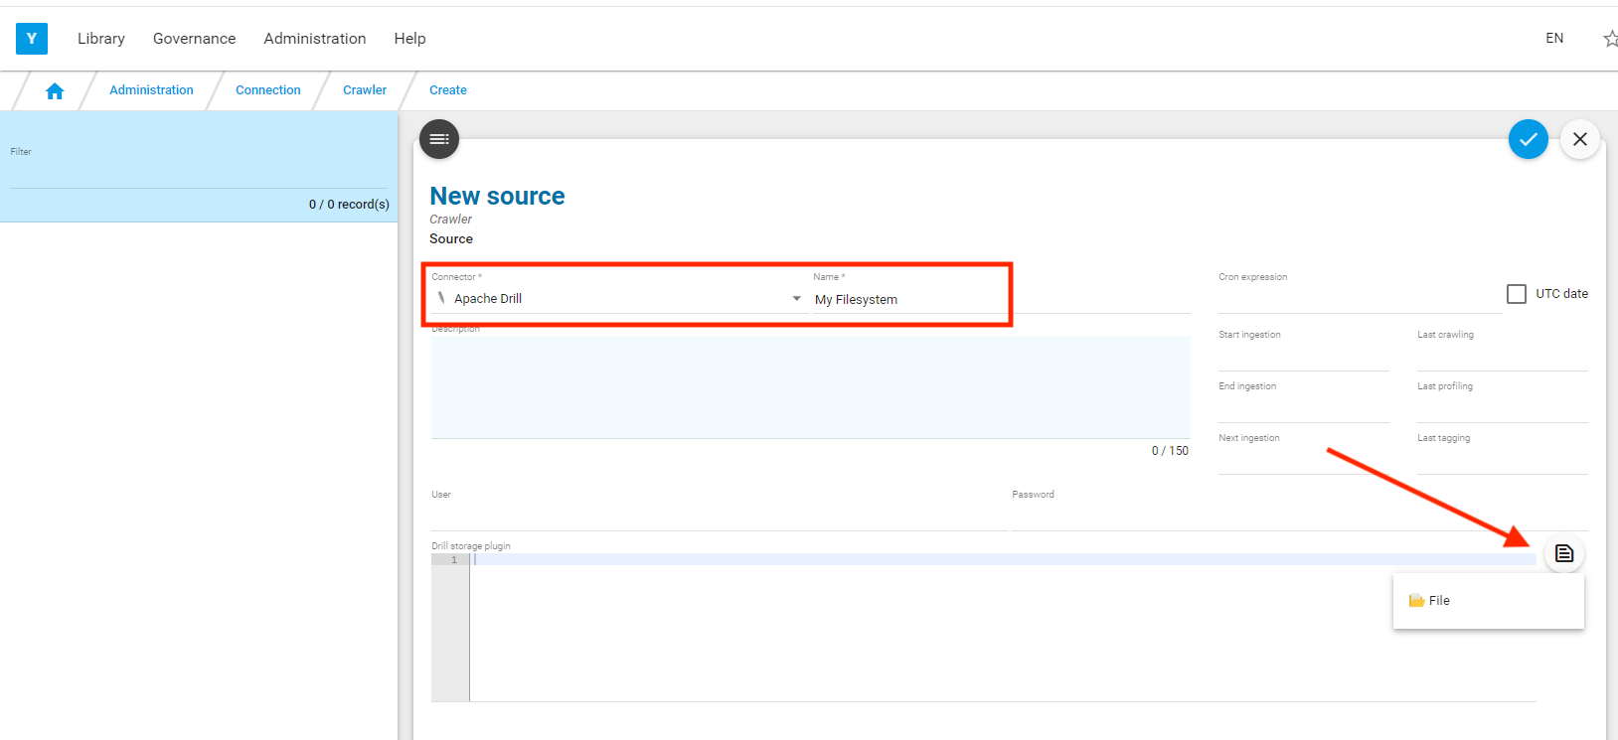
Task: Open the Governance menu
Action: (194, 39)
